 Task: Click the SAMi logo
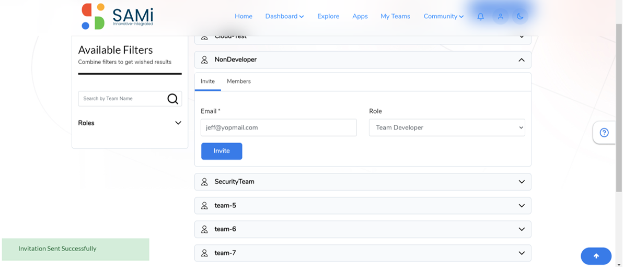coord(118,16)
